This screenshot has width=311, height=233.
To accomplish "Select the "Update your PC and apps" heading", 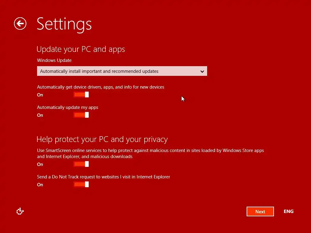I will pyautogui.click(x=80, y=49).
